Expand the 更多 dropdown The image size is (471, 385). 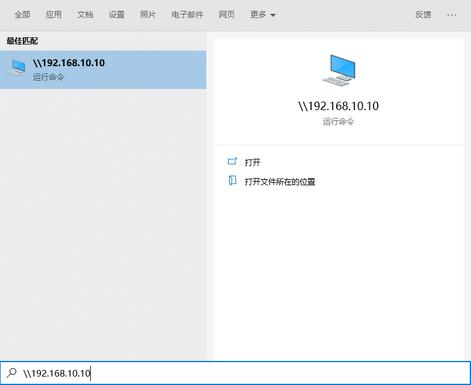[263, 14]
